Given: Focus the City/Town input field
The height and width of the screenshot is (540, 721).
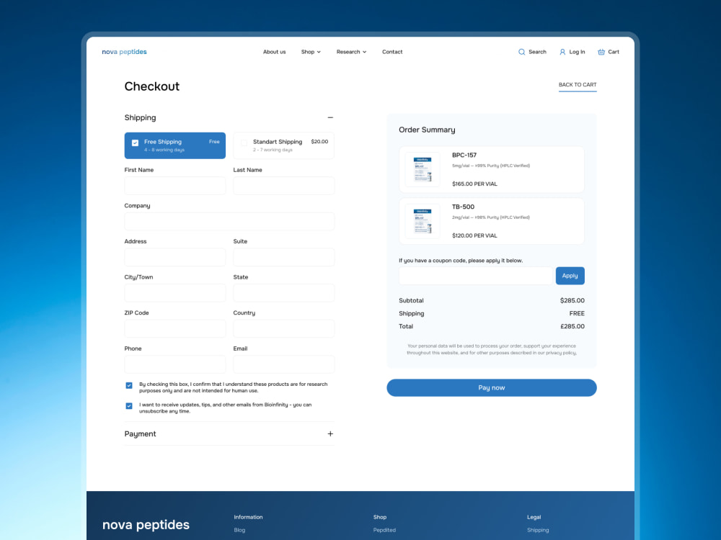Looking at the screenshot, I should click(175, 293).
